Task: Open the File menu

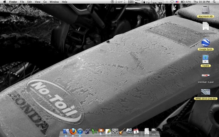Action: (22, 2)
